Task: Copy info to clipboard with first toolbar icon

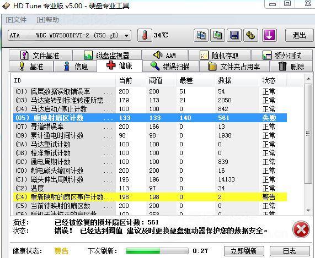Action: pos(201,35)
